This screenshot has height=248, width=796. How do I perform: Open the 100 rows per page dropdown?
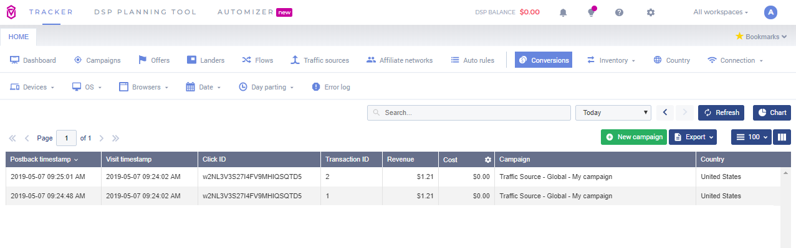point(751,137)
